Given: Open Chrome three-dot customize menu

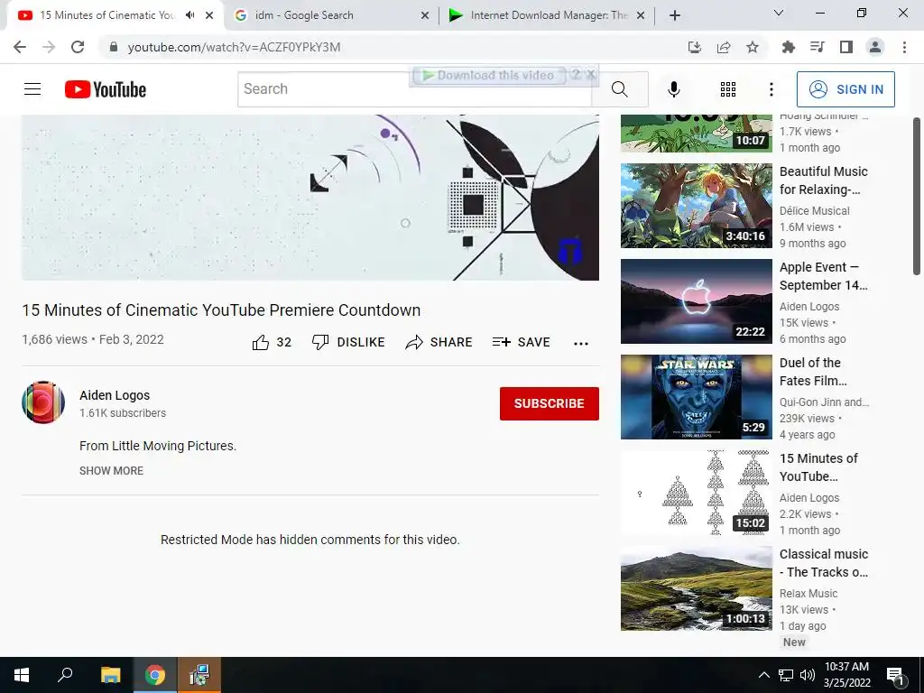Looking at the screenshot, I should (904, 47).
